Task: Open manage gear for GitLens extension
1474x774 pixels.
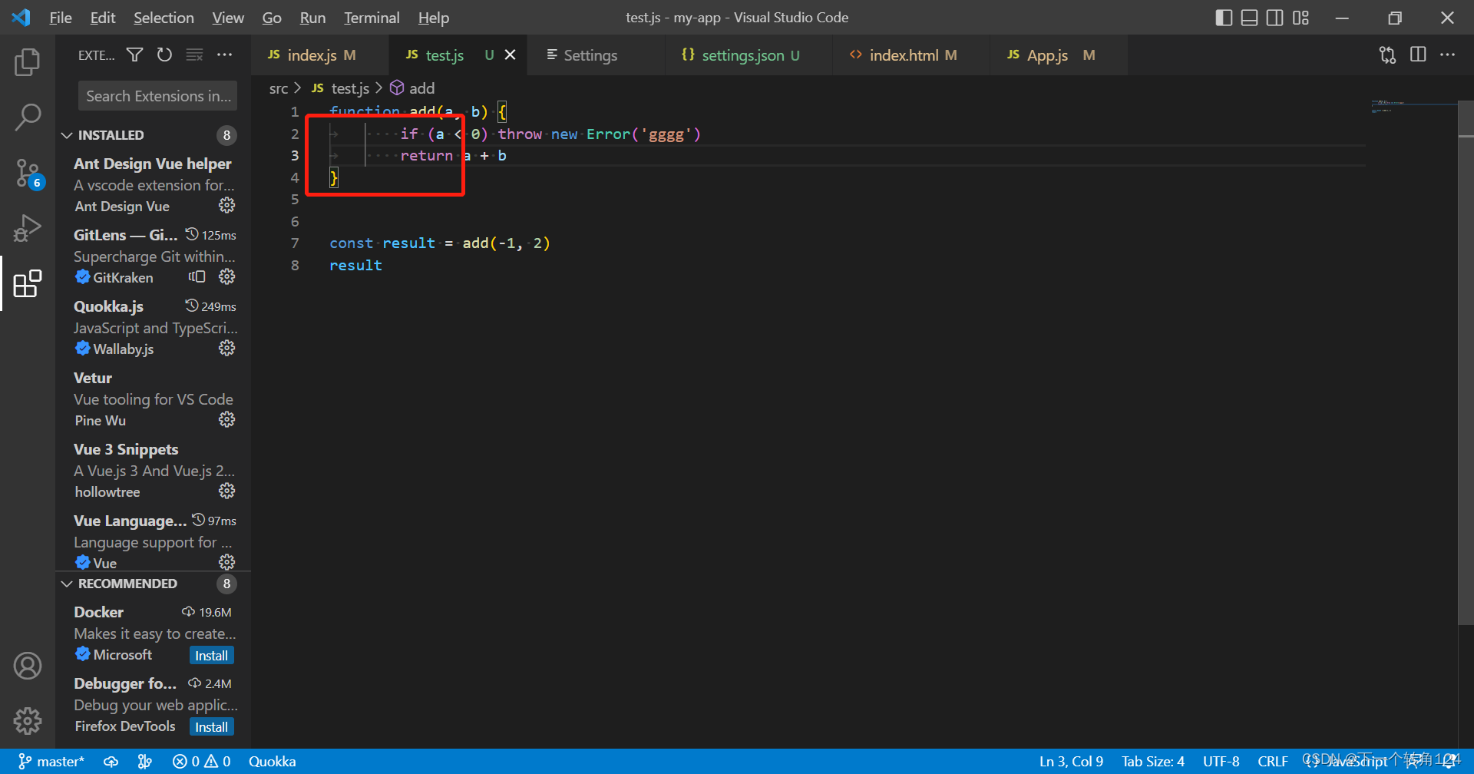Action: [226, 277]
